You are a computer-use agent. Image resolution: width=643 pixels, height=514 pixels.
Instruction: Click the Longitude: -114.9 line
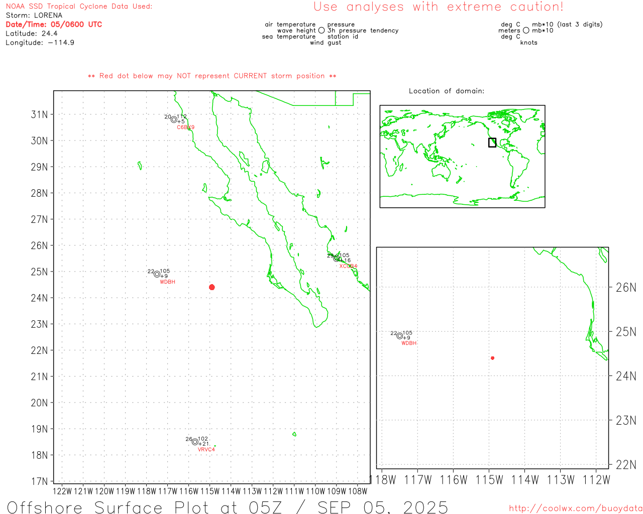[40, 43]
